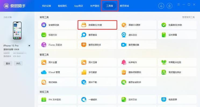This screenshot has height=107, width=200.
Task: Click the 照片去重 icon
Action: pyautogui.click(x=44, y=62)
